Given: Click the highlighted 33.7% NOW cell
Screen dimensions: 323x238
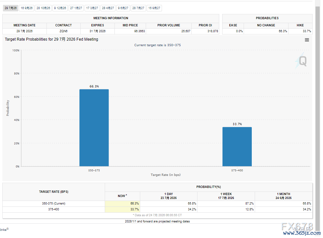Looking at the screenshot, I should coord(122,209).
